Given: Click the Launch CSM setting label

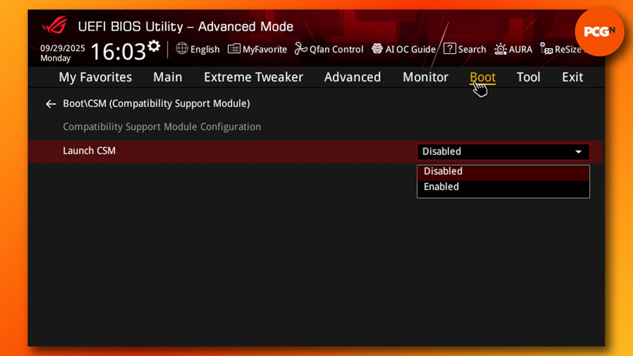Looking at the screenshot, I should click(x=89, y=151).
